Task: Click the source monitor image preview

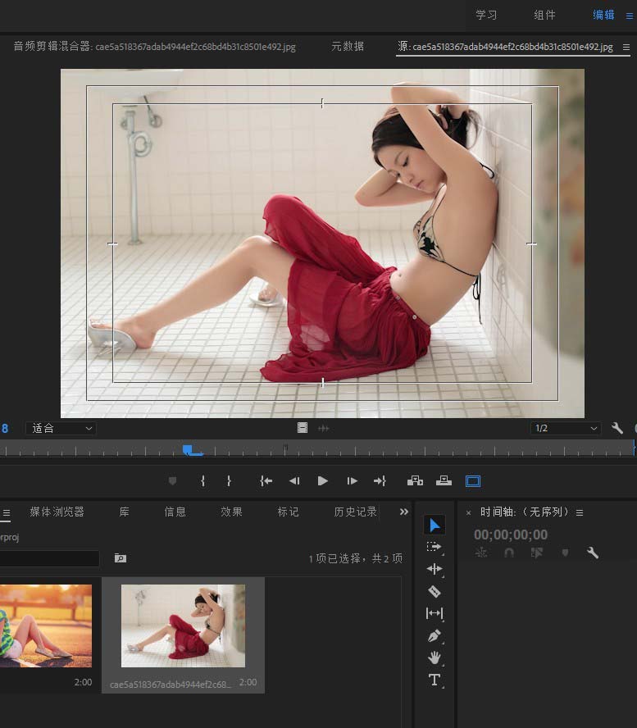Action: (x=322, y=243)
